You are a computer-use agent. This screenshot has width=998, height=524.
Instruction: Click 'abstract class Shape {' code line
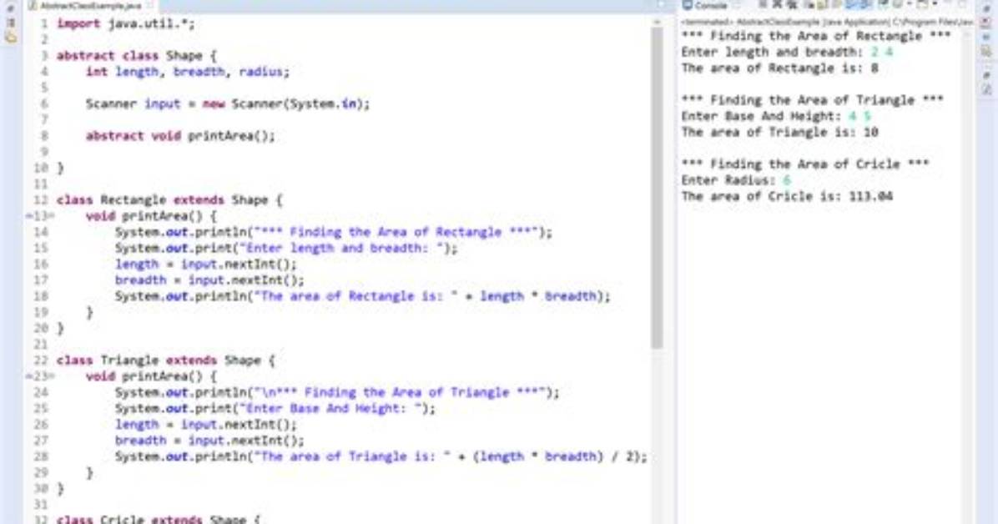(137, 55)
